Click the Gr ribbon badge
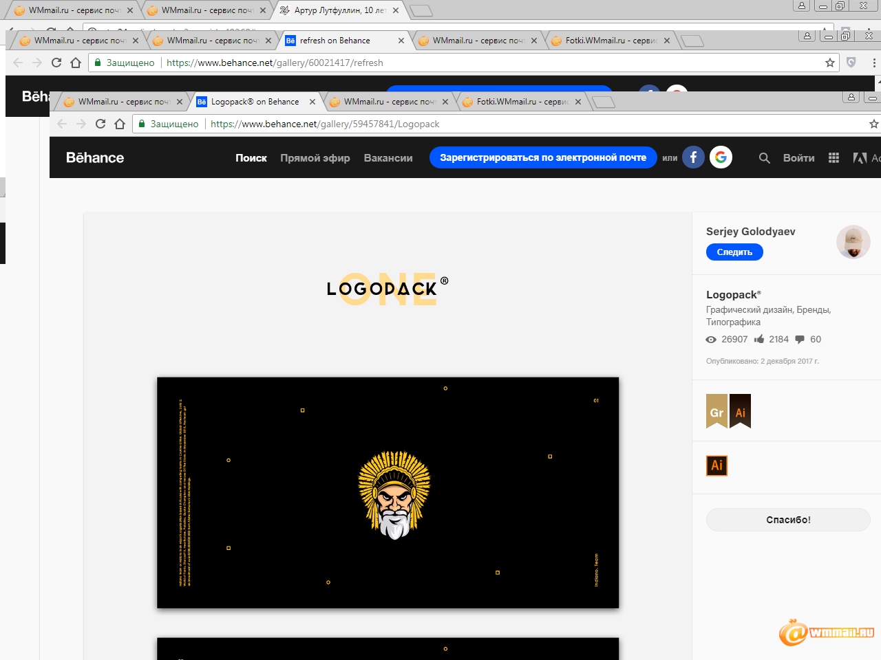 tap(717, 411)
